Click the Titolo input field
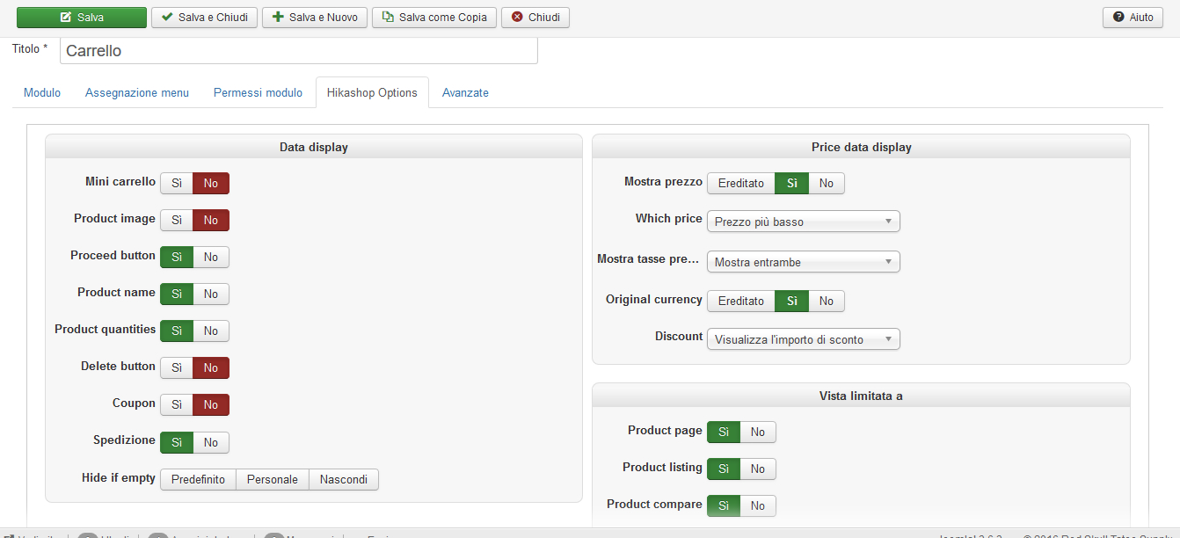 [x=298, y=51]
